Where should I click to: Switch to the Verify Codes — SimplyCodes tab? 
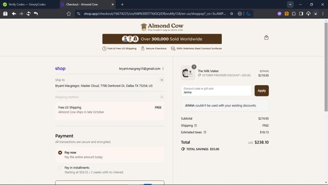[x=27, y=5]
